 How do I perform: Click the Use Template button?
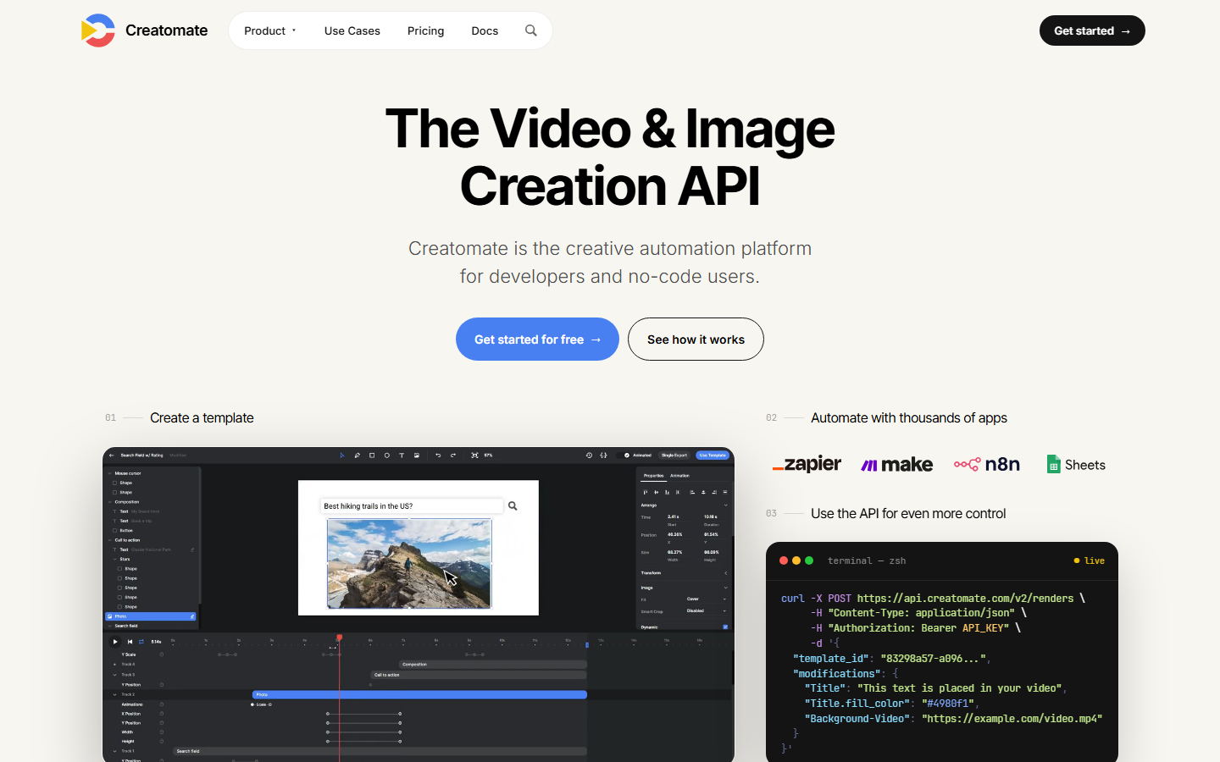(x=713, y=456)
